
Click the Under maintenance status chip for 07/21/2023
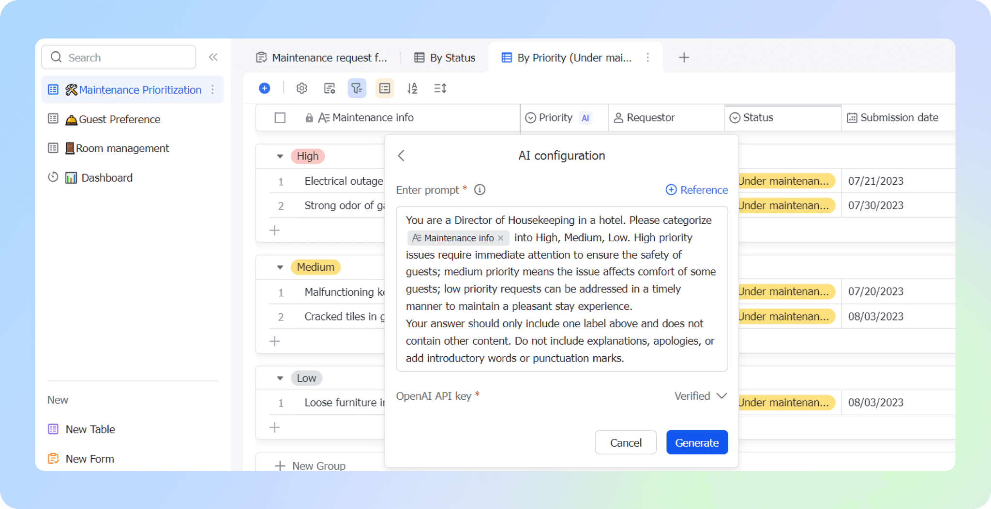[x=785, y=181]
